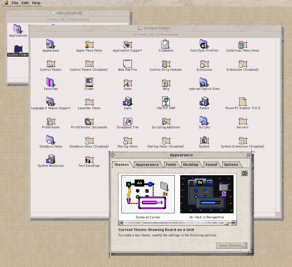Viewport: 292px width, 267px height.
Task: Click the help question mark button
Action: point(244,173)
